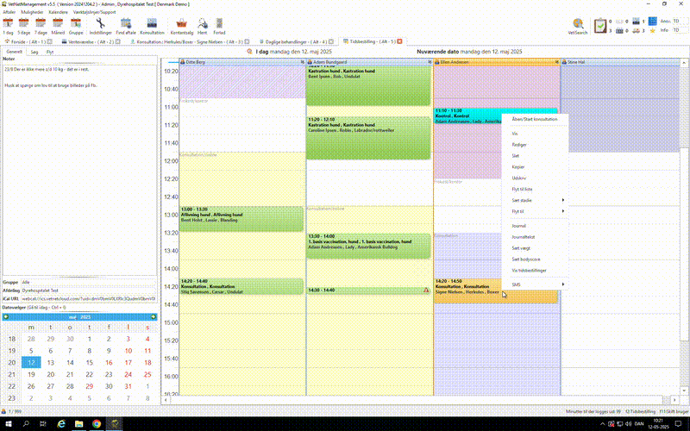690x431 pixels.
Task: Choose Slet in the context menu
Action: [535, 156]
